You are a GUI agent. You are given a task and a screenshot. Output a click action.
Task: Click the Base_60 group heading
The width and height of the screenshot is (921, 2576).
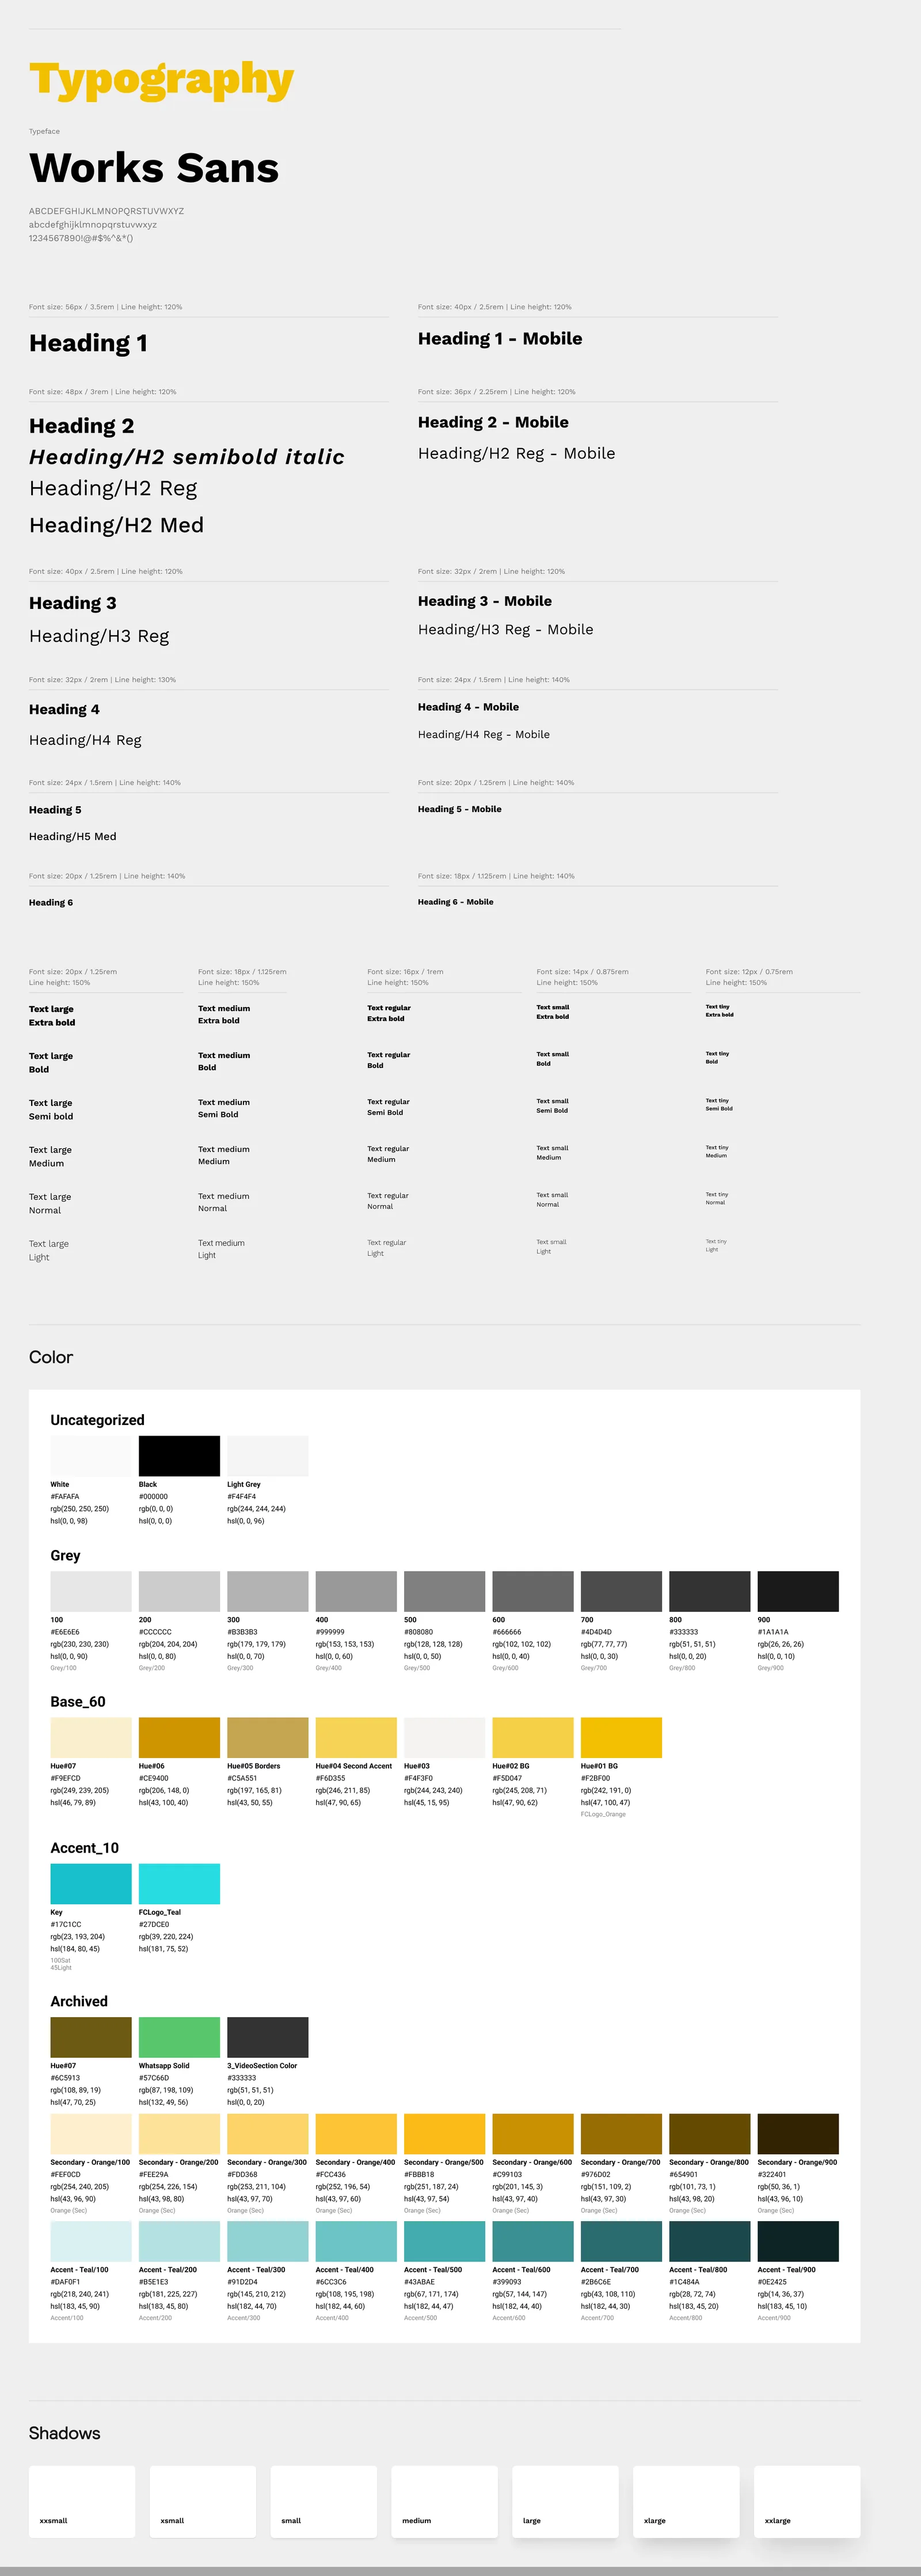pyautogui.click(x=78, y=1702)
